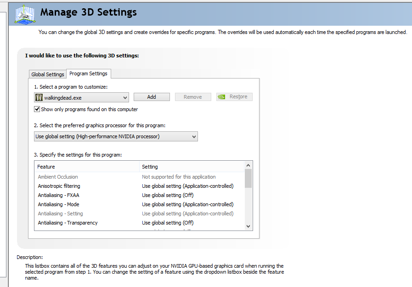
Task: Select the Ambient Occlusion feature row
Action: click(139, 177)
